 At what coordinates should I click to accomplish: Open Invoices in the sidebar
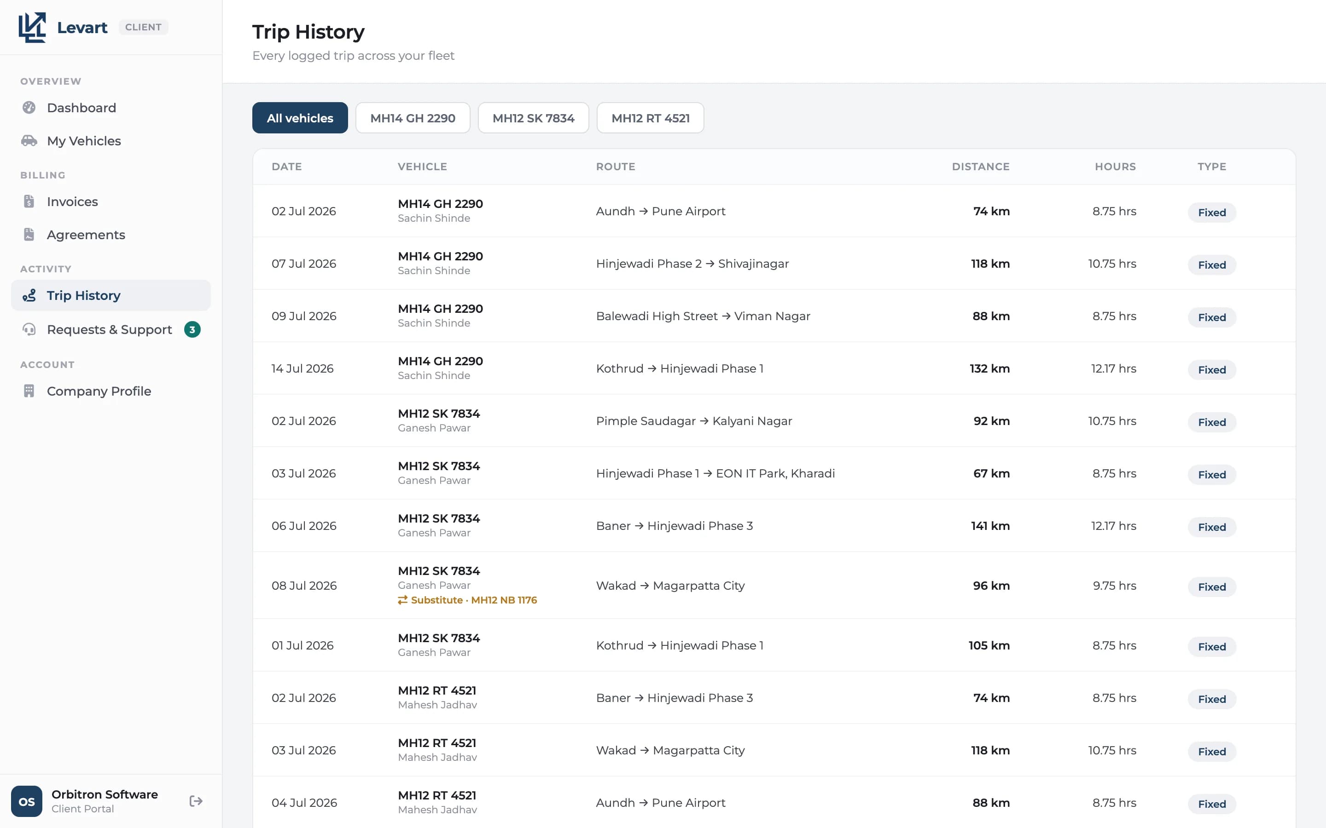click(x=110, y=201)
